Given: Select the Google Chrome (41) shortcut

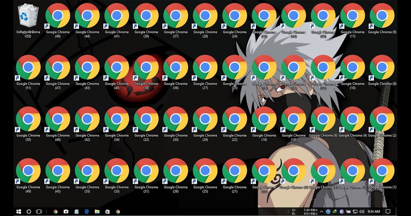Looking at the screenshot, I should pyautogui.click(x=117, y=21).
